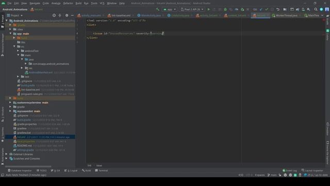Viewport: 330px width, 186px height.
Task: Open the TODO tool window
Action: coord(41,171)
